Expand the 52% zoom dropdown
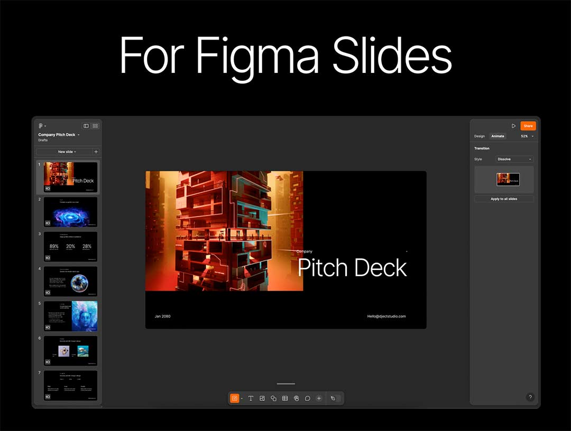Screen dimensions: 571x431 click(x=527, y=136)
